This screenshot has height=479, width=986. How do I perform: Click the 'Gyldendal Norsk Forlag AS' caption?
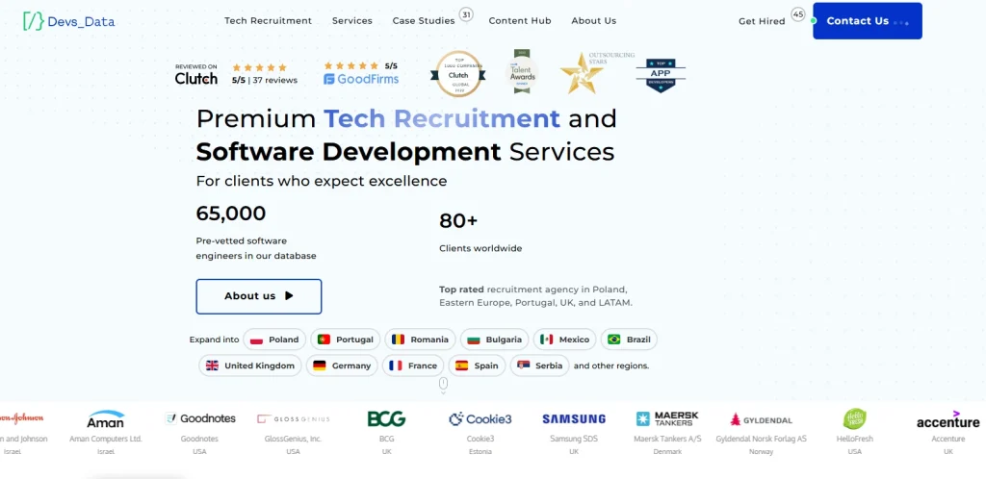coord(761,439)
